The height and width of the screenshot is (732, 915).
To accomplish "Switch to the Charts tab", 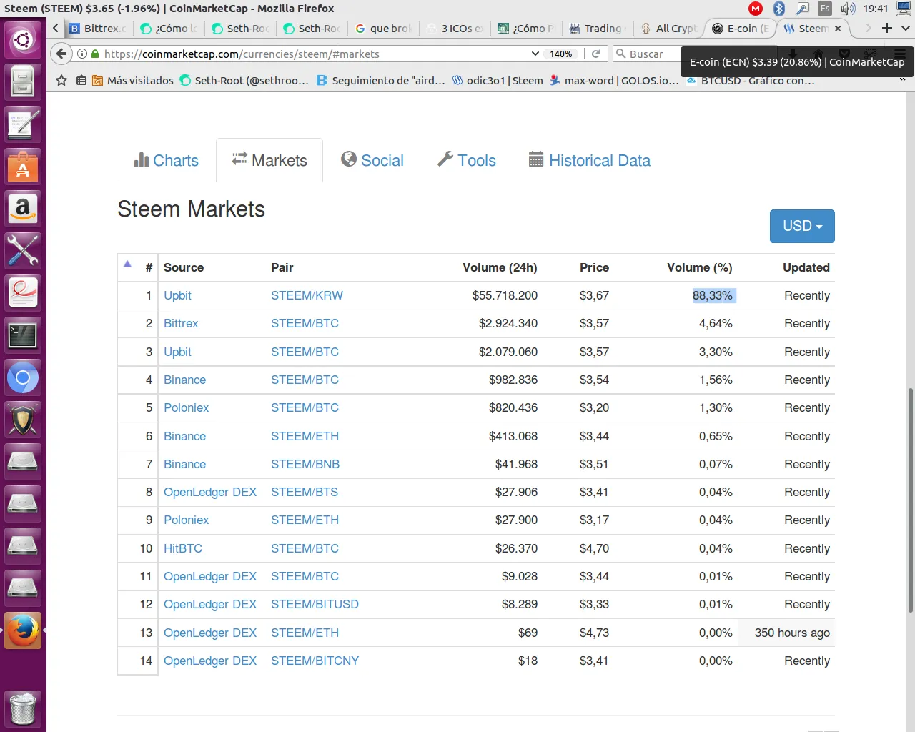I will (166, 160).
